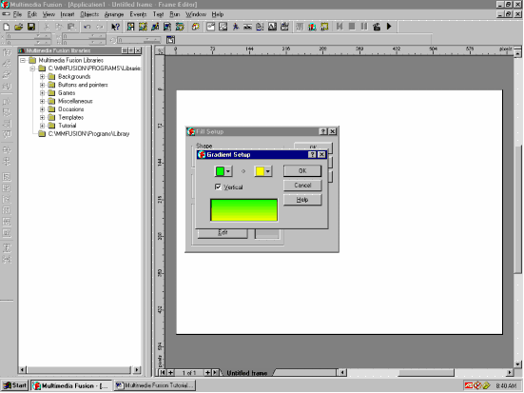Open the File menu
Image resolution: width=524 pixels, height=393 pixels.
17,14
